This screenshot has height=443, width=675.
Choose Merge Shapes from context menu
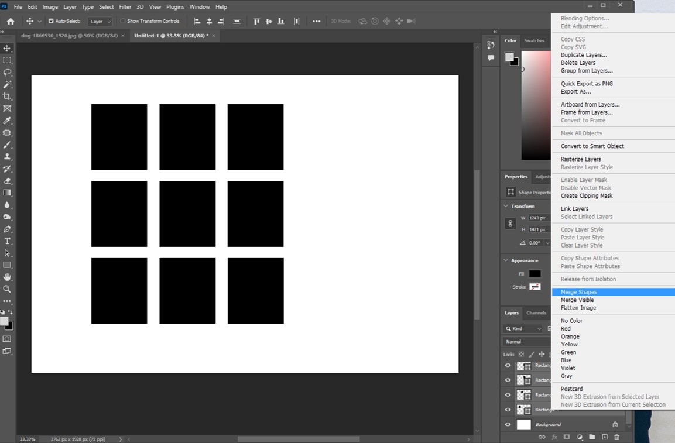pos(578,292)
